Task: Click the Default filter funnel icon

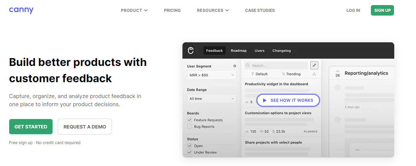Action: pos(253,74)
